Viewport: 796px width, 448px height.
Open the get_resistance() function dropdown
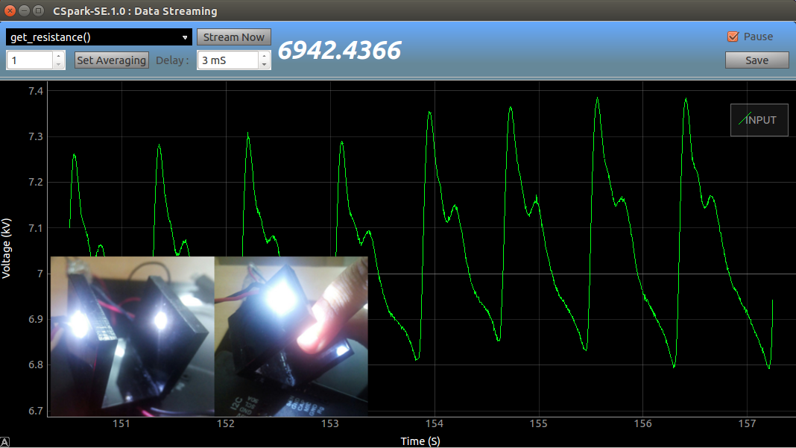[x=99, y=37]
